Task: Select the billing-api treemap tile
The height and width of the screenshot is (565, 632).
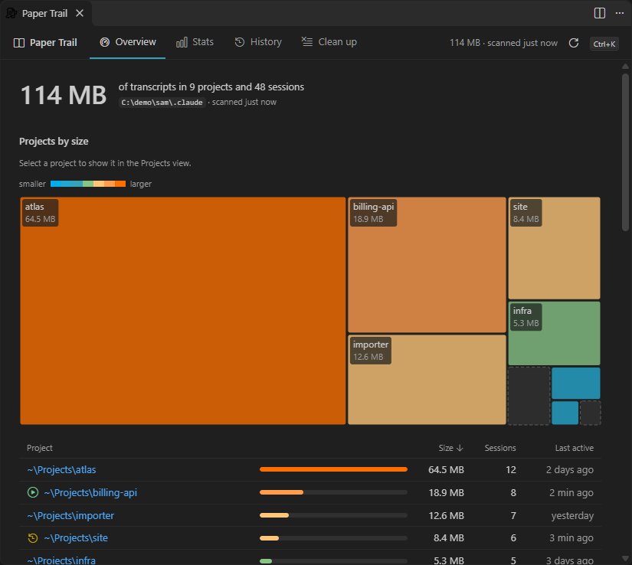Action: (427, 265)
